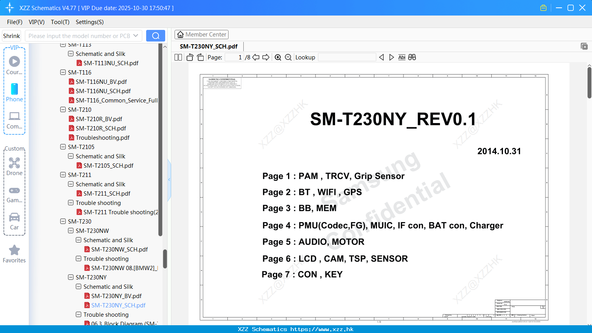Open SM-T210R_BV.pdf file
The width and height of the screenshot is (592, 333).
pyautogui.click(x=99, y=119)
